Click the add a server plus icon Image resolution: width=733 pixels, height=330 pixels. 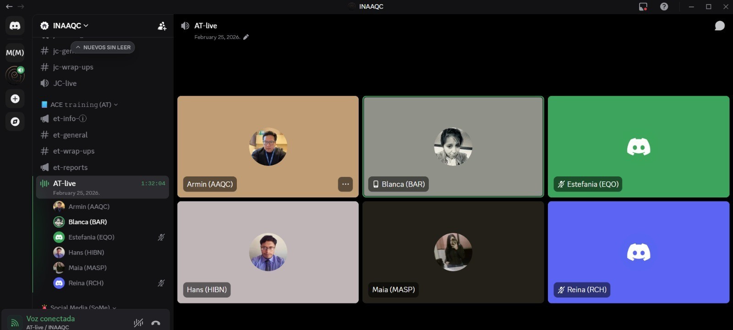coord(15,99)
